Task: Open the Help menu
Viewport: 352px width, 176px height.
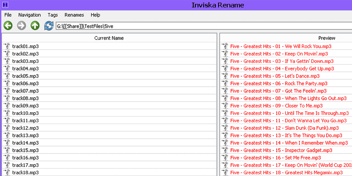Action: pos(95,15)
